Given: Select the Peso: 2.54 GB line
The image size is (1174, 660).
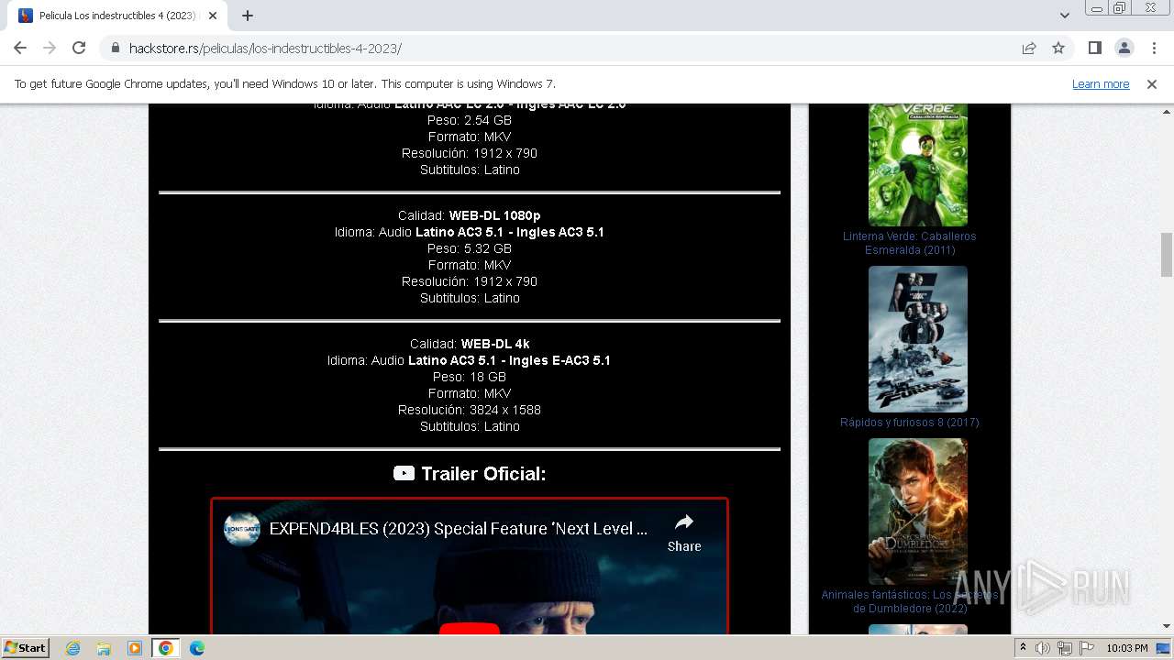Looking at the screenshot, I should coord(470,120).
